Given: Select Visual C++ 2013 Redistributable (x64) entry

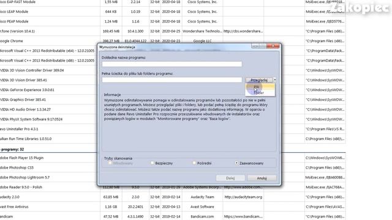Looking at the screenshot, I should click(x=47, y=51).
